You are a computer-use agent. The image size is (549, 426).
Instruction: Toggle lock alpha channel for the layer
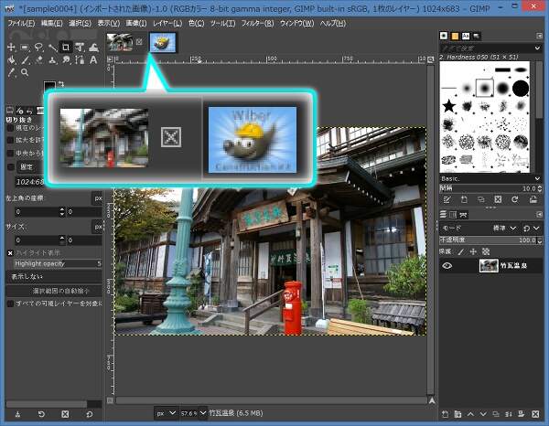click(486, 251)
